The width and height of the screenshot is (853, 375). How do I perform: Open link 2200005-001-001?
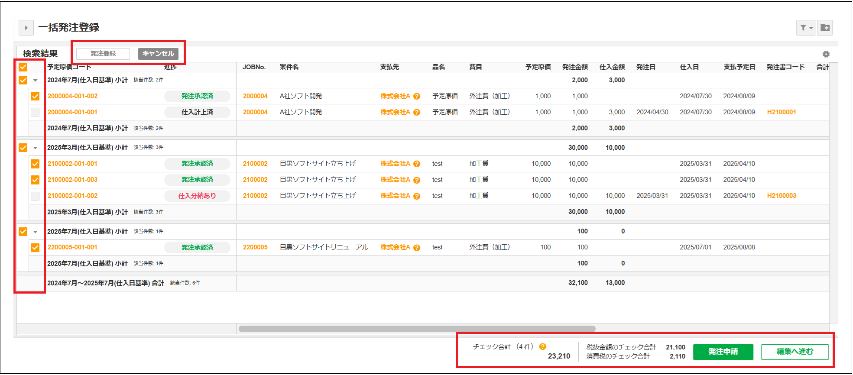point(72,247)
